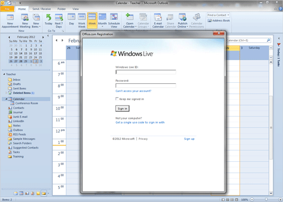The image size is (283, 202).
Task: Open the Address Book
Action: coord(219,21)
